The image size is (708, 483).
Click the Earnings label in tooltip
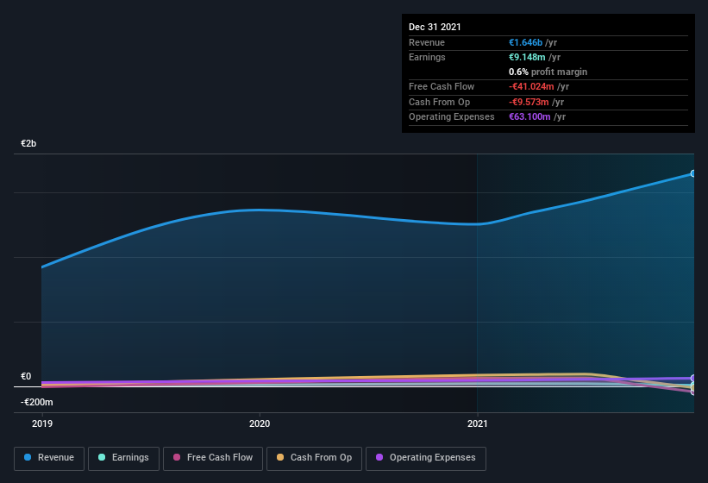pyautogui.click(x=427, y=57)
